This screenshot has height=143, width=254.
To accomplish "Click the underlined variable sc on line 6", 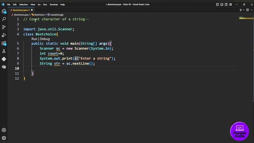I will (x=58, y=48).
